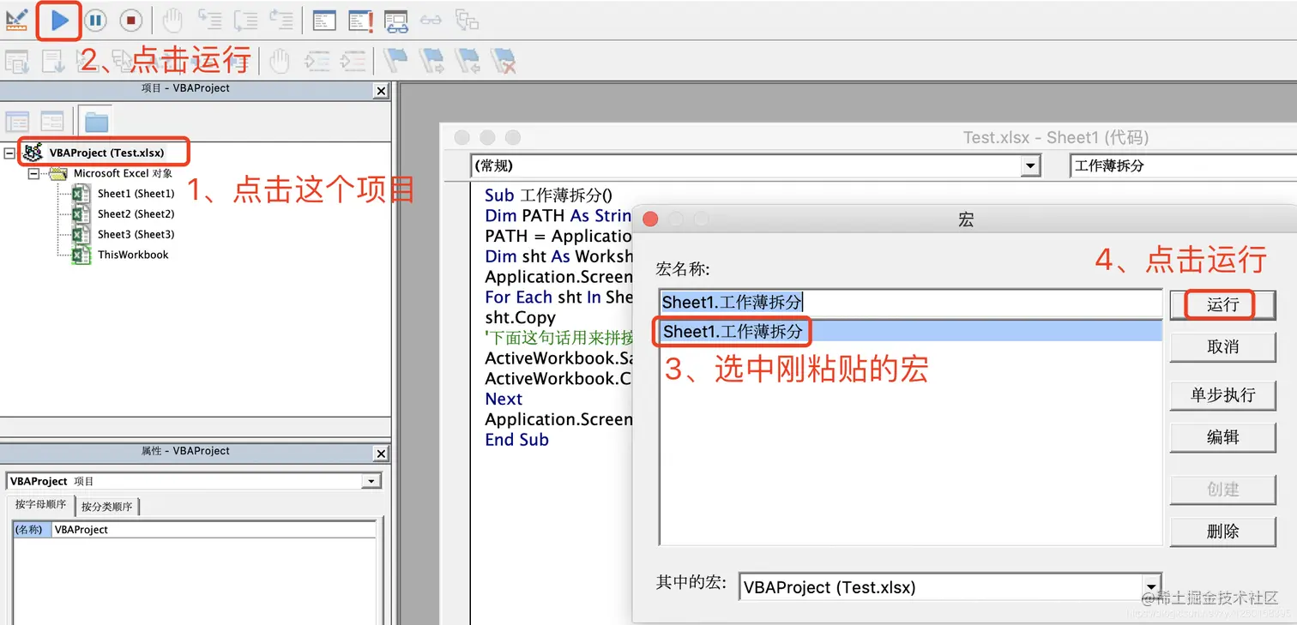Image resolution: width=1297 pixels, height=625 pixels.
Task: Click View Code icon in project panel
Action: [x=17, y=122]
